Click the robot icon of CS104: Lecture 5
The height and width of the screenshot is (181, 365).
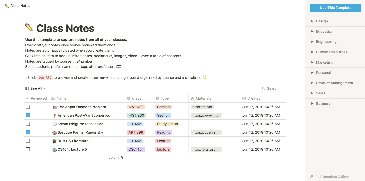click(54, 150)
